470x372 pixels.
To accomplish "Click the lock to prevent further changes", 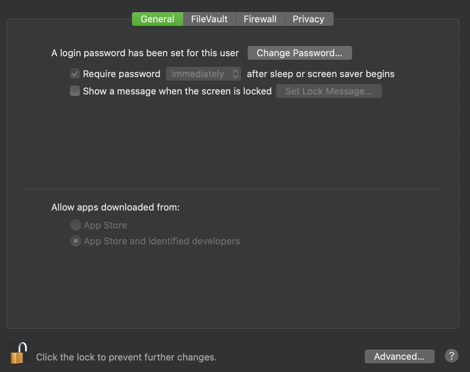I will click(18, 353).
